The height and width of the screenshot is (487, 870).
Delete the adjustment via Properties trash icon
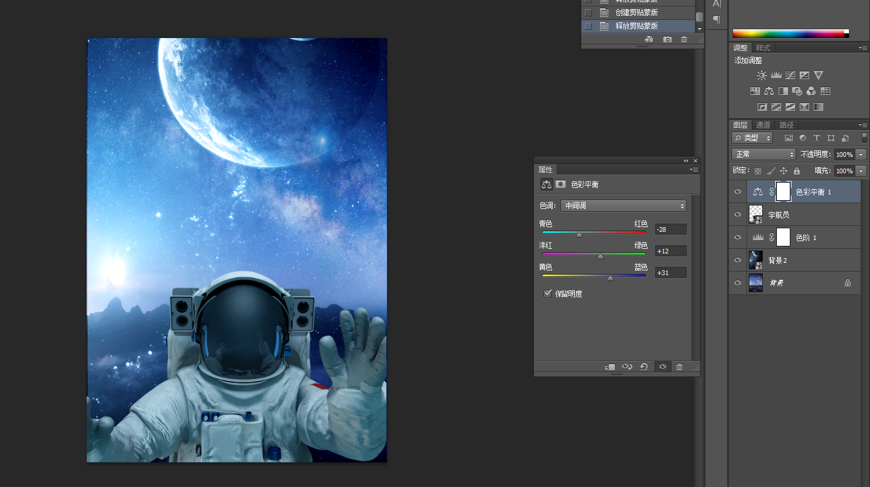tap(679, 367)
